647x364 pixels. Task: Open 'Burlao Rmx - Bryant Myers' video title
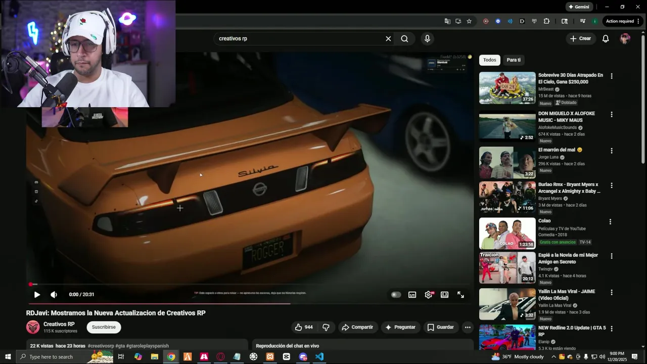click(x=569, y=188)
